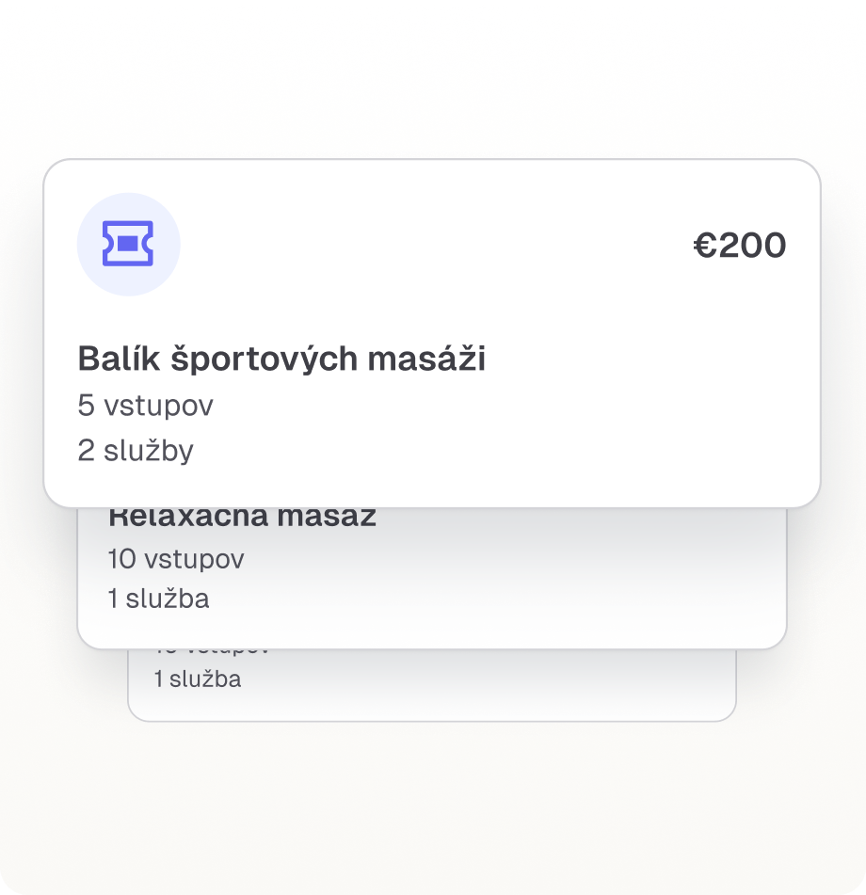The height and width of the screenshot is (895, 866).
Task: Click the Relaxačná masáž heading
Action: [243, 515]
